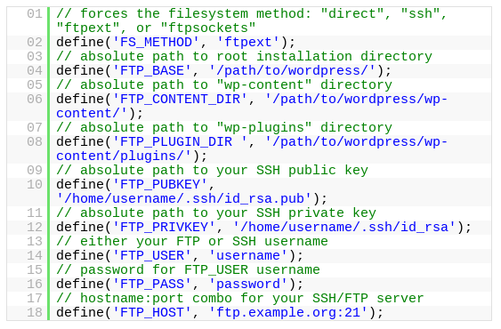Click line number 13

pyautogui.click(x=35, y=242)
